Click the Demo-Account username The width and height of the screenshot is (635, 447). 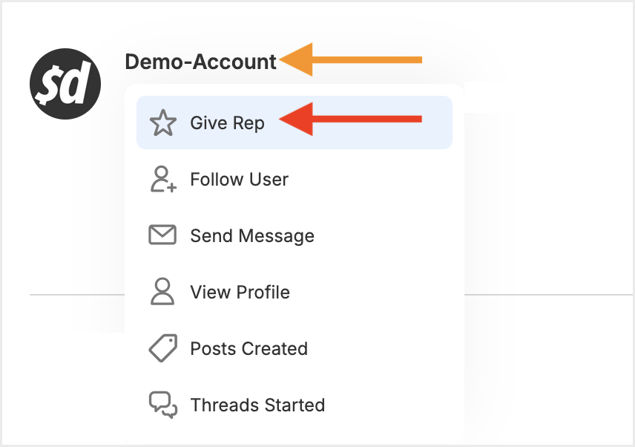200,62
